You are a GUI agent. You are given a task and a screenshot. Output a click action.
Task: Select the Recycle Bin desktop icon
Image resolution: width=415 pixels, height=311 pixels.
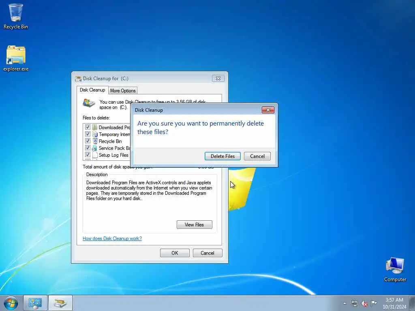(x=16, y=16)
